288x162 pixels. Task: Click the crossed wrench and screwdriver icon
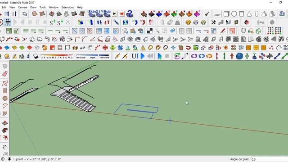(213, 22)
